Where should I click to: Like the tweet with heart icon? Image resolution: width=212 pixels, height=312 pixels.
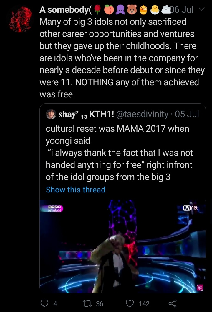130,304
